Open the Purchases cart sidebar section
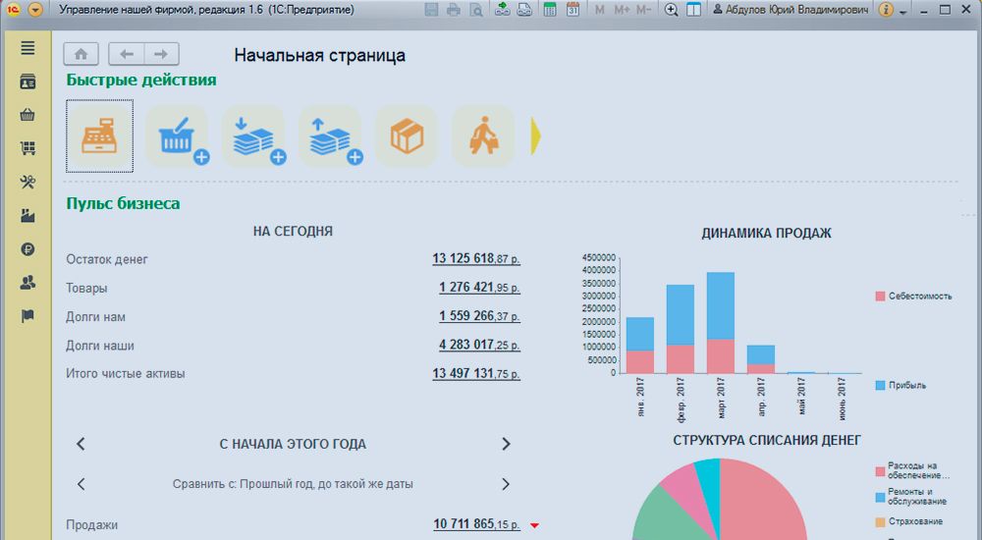Screen dimensions: 982x540 click(27, 148)
